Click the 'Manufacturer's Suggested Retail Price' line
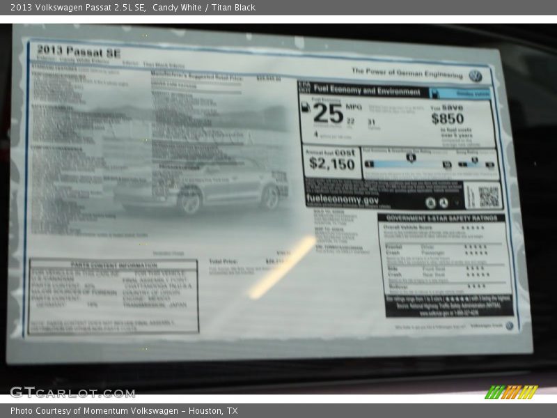The width and height of the screenshot is (557, 418). pos(197,76)
